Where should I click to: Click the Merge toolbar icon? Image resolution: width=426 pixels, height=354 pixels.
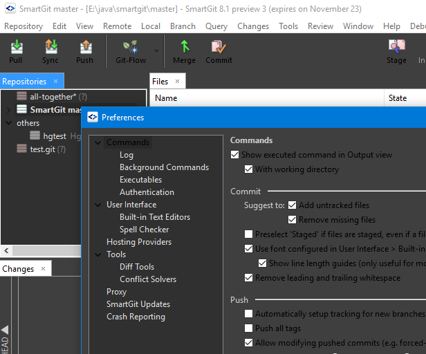click(x=185, y=46)
